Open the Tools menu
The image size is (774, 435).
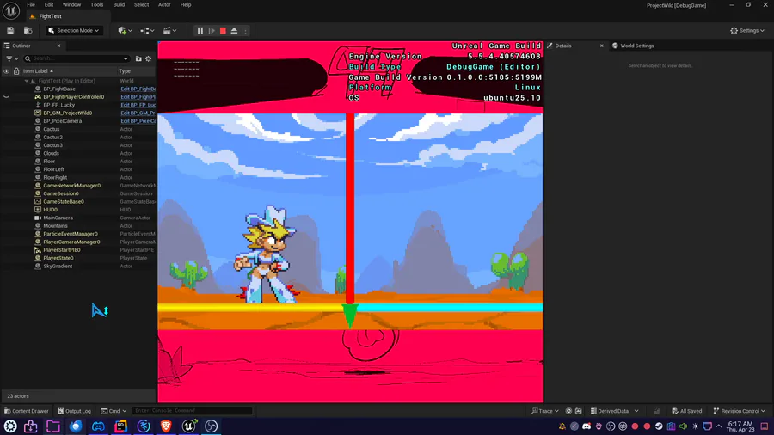(x=96, y=5)
